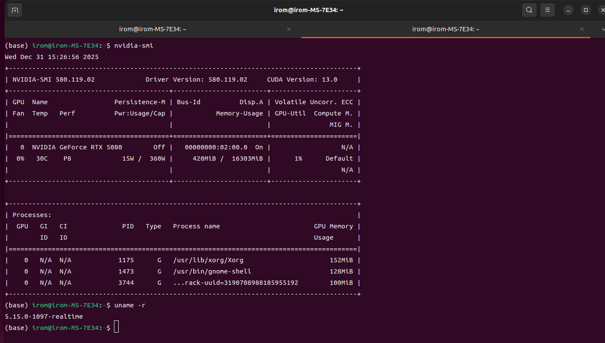Click the date line Wed Dec 31 15:26:56 2025
Viewport: 605px width, 343px height.
click(52, 57)
